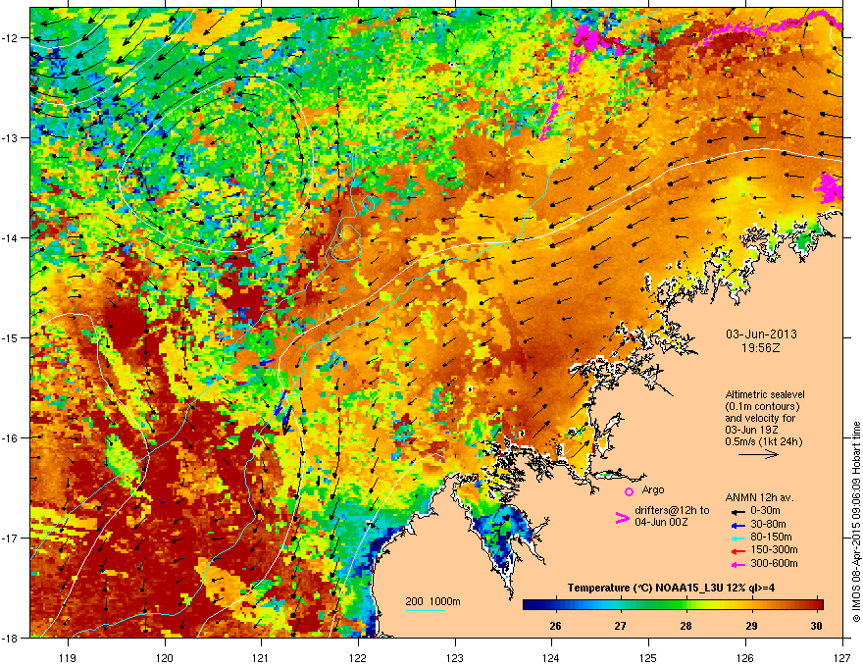
Task: Click the '150-300m' depth label
Action: click(774, 549)
